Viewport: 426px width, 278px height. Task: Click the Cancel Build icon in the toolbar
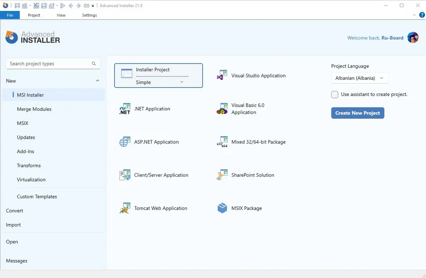tap(36, 5)
